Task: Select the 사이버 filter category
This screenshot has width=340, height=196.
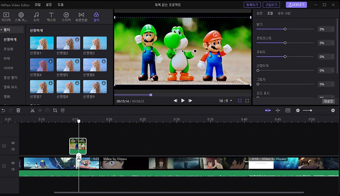Action: click(8, 68)
